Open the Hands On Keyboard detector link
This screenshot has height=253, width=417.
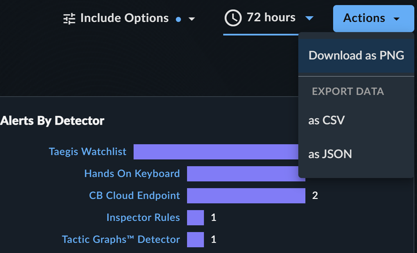click(132, 173)
